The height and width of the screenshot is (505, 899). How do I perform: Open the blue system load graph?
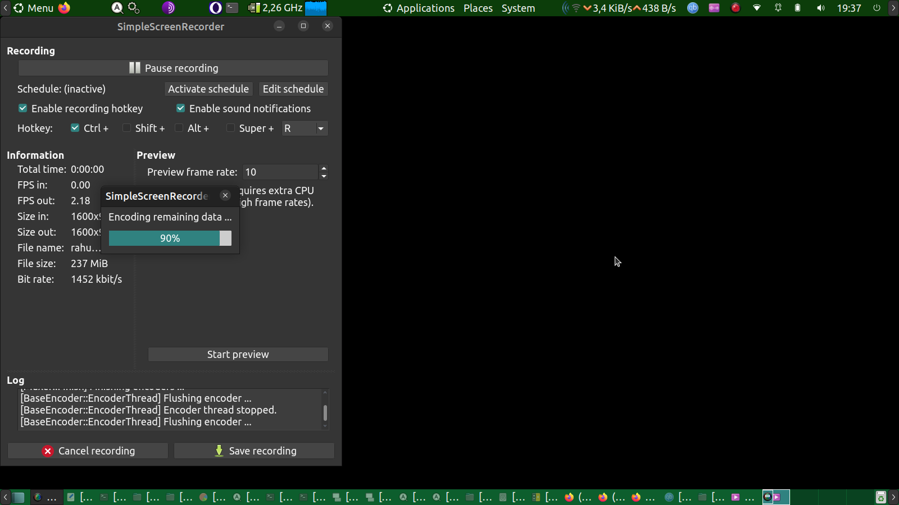pyautogui.click(x=316, y=8)
